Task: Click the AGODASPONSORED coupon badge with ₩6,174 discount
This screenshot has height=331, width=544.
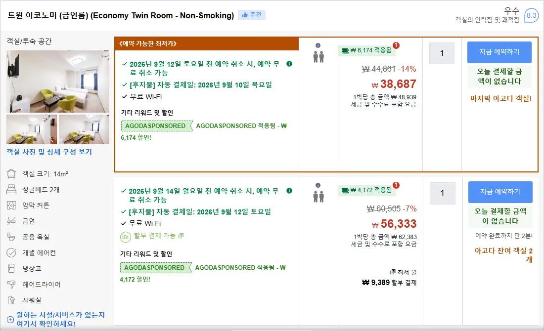Action: [x=157, y=126]
